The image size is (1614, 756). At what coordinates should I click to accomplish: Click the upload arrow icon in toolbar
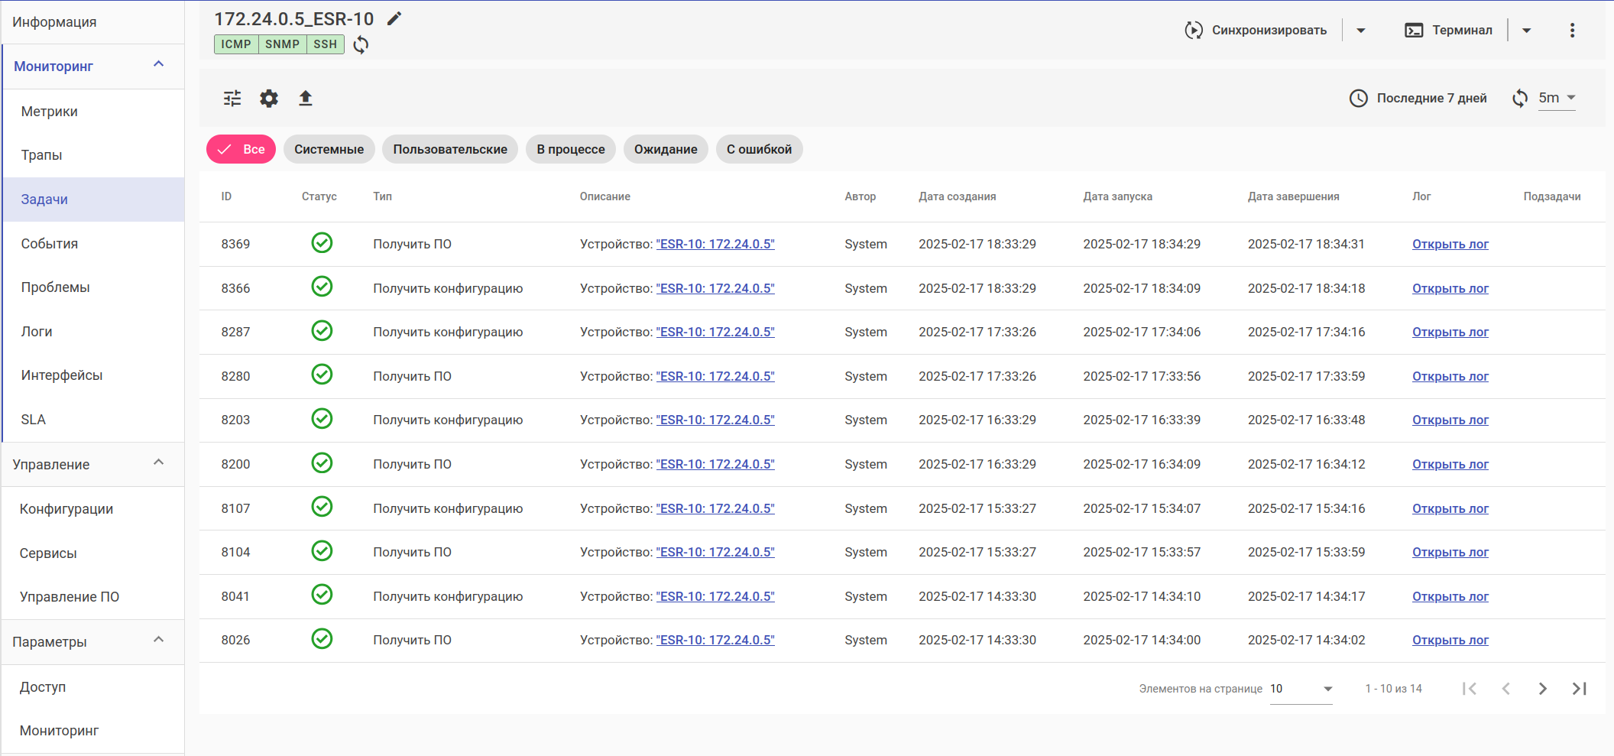[x=306, y=98]
